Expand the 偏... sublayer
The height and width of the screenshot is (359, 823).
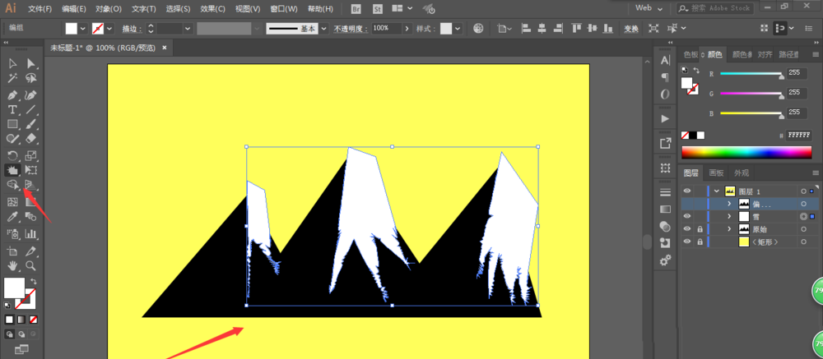729,204
